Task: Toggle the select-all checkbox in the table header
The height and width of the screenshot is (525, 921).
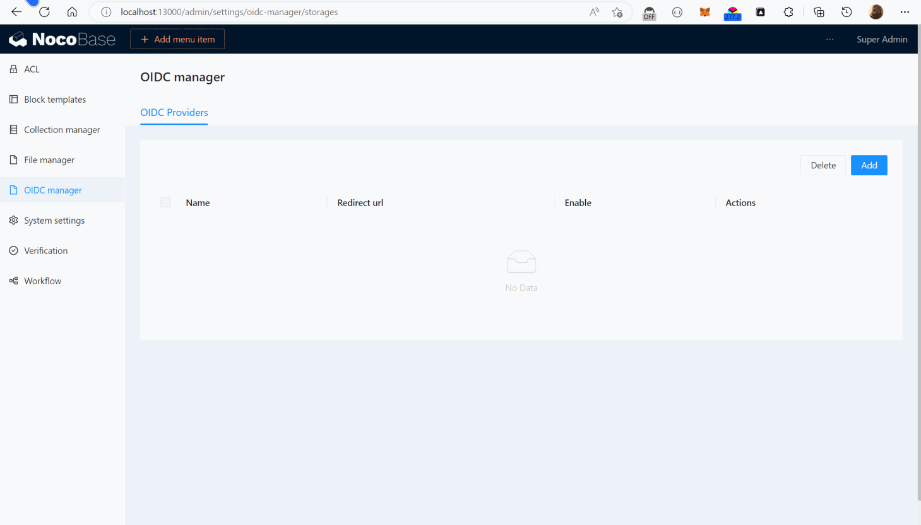Action: tap(165, 202)
